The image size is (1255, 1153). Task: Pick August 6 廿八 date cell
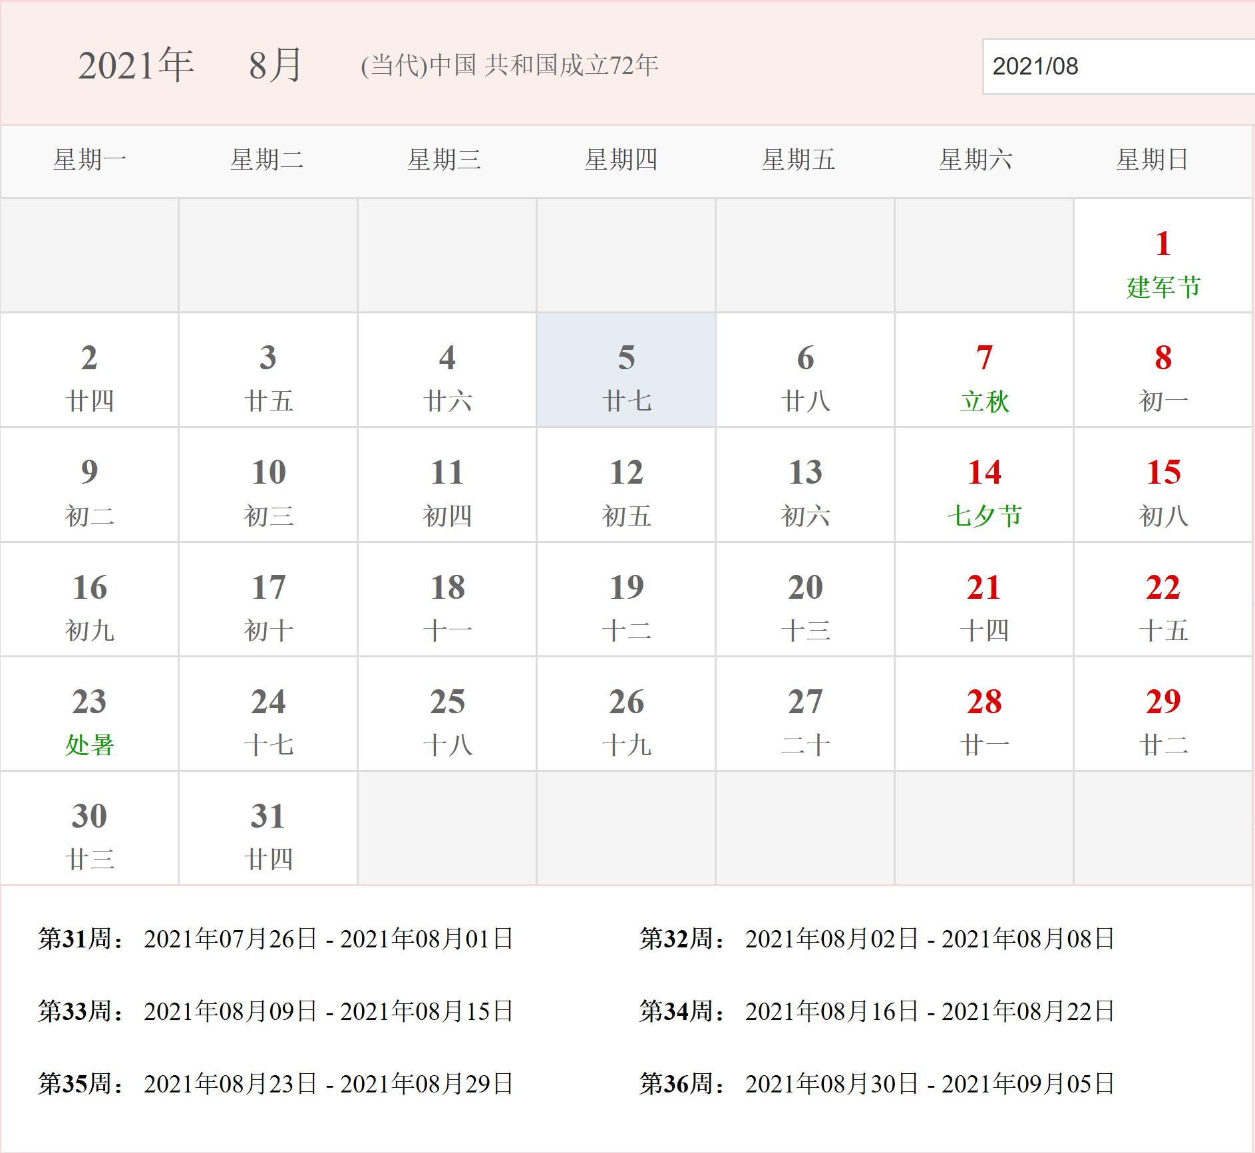805,370
